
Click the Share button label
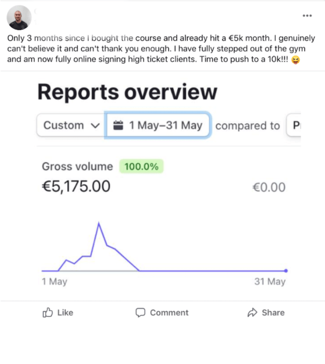point(273,312)
